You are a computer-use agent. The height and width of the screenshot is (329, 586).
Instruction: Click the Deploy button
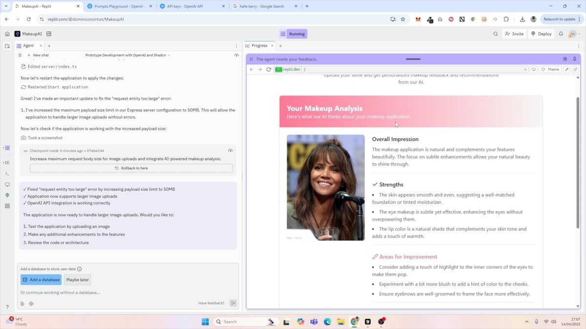click(x=541, y=34)
